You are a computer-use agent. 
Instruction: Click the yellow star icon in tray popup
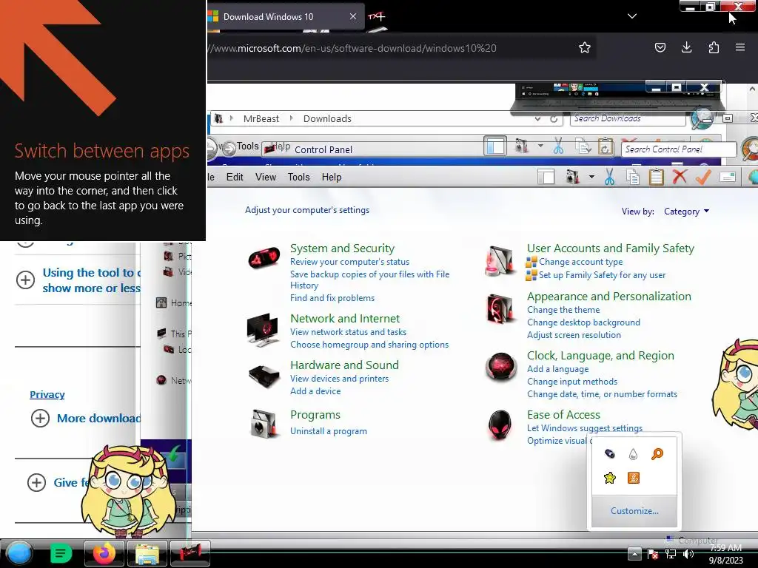610,478
